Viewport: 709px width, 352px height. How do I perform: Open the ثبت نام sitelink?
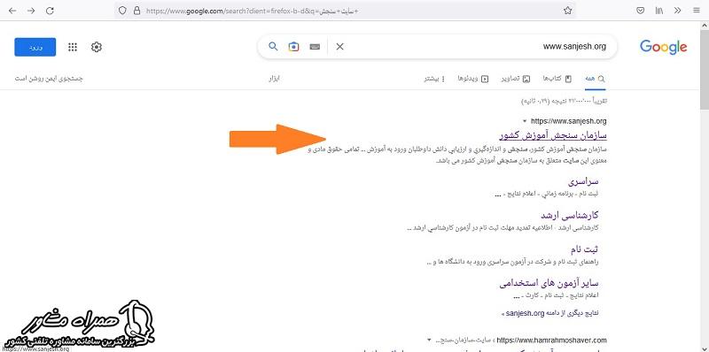coord(584,249)
